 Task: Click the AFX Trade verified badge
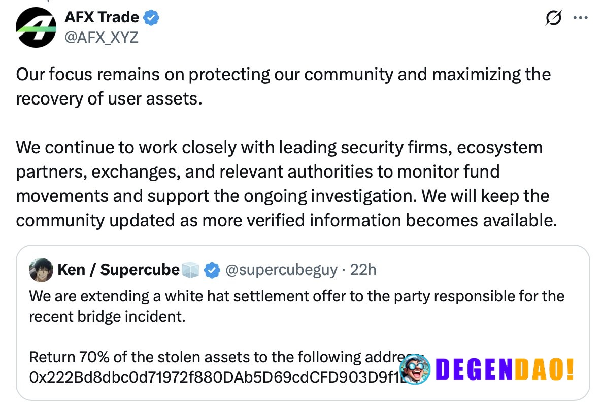tap(151, 18)
